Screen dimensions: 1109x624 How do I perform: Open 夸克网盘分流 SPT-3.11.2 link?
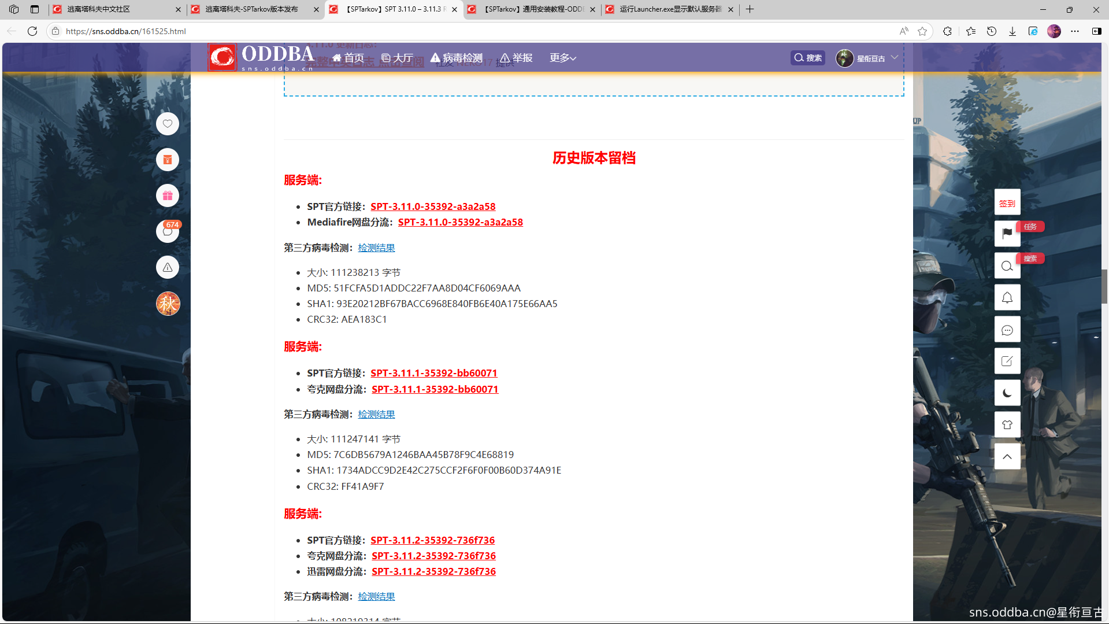click(x=434, y=556)
